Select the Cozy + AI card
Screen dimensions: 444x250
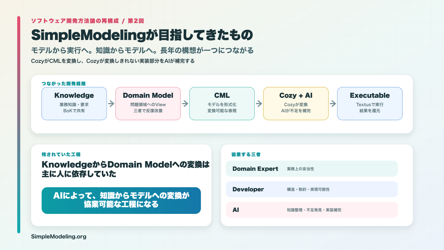point(296,104)
